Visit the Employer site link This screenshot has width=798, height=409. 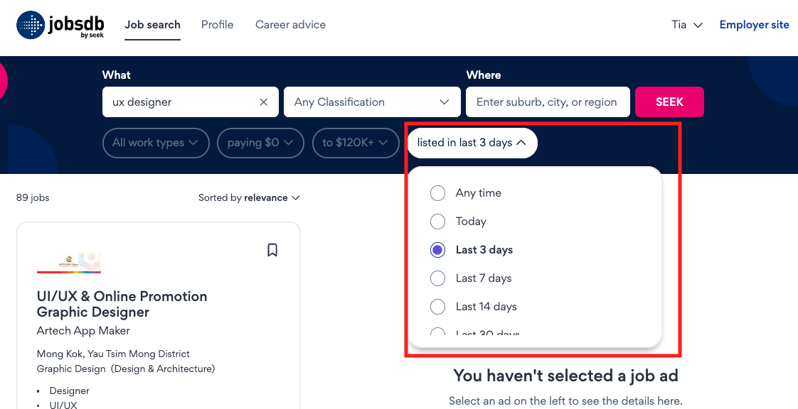(754, 25)
